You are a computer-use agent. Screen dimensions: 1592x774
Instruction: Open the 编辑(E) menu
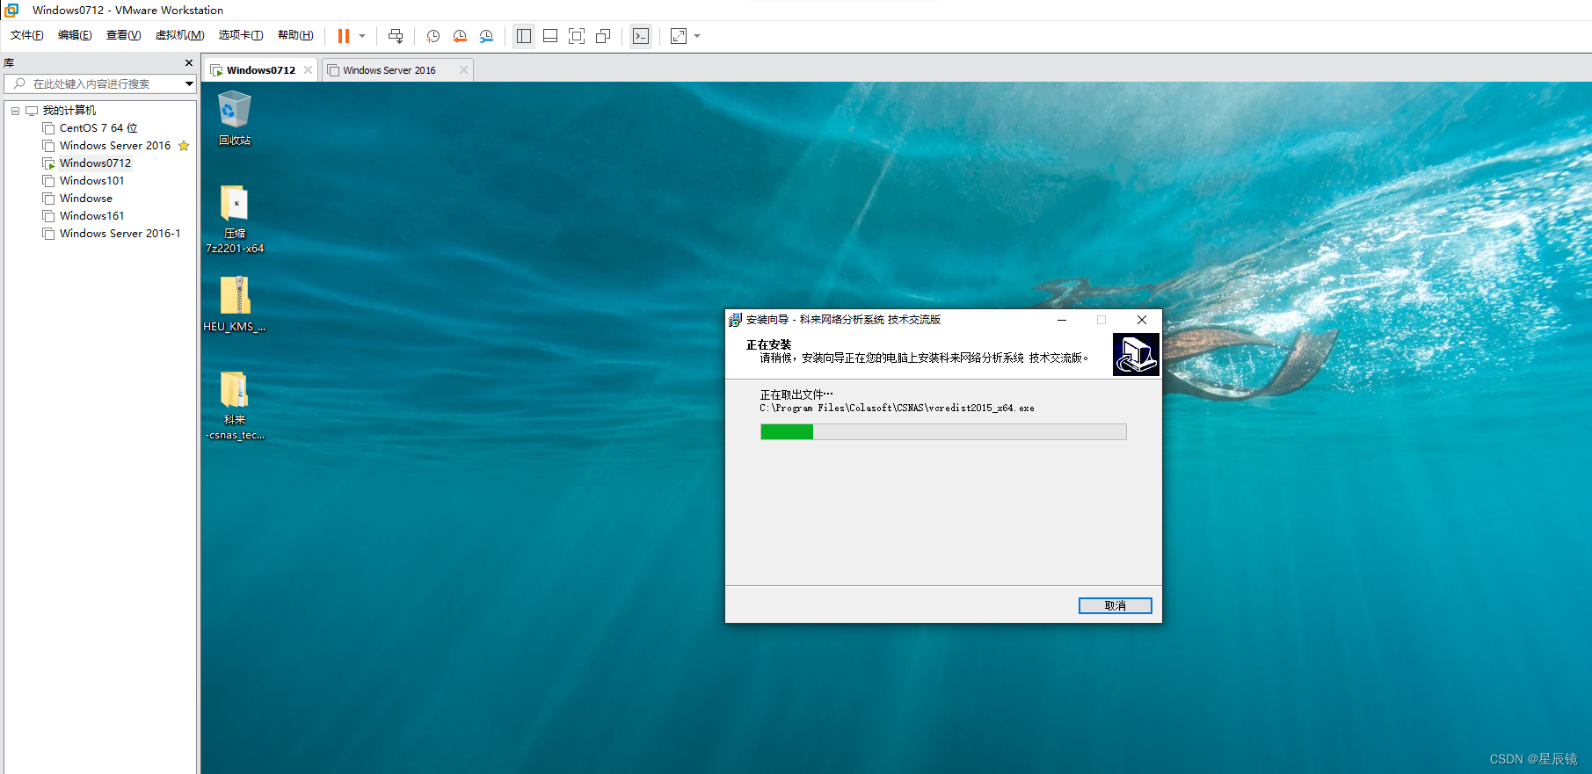75,35
